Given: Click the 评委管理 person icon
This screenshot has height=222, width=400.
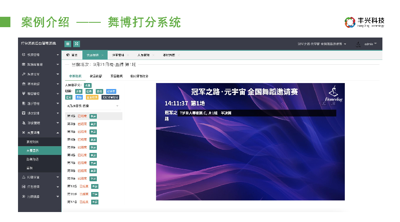Looking at the screenshot, I should [x=24, y=123].
